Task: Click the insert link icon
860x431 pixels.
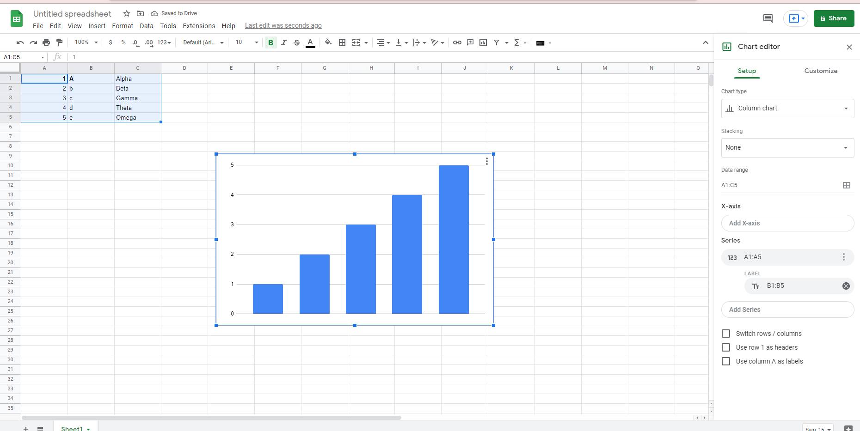Action: click(457, 42)
